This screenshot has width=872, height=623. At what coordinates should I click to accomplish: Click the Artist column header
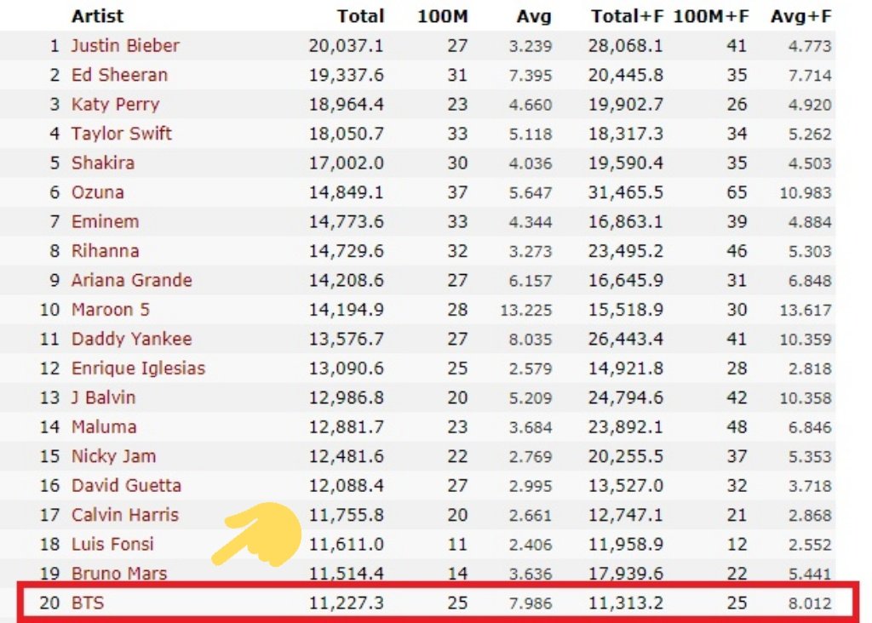pyautogui.click(x=97, y=16)
